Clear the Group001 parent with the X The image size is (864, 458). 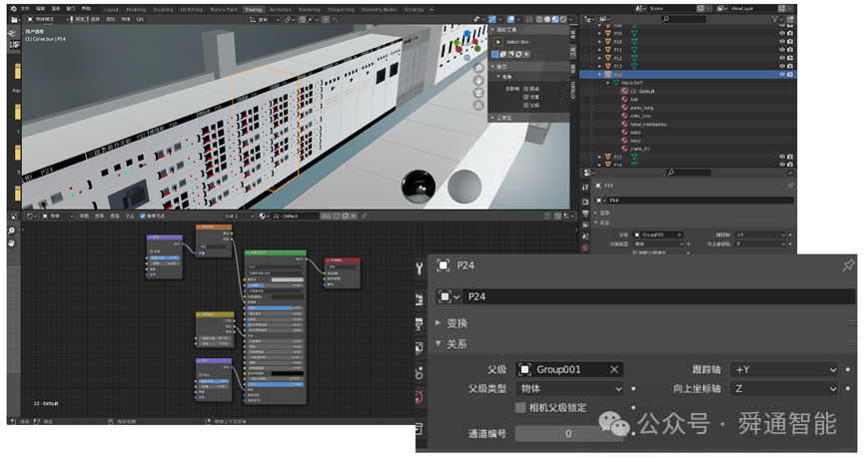(x=614, y=370)
